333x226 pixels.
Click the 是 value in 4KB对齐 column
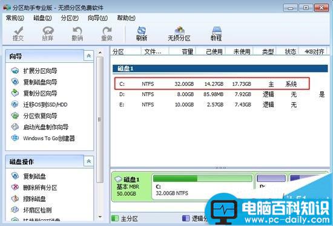pyautogui.click(x=321, y=94)
